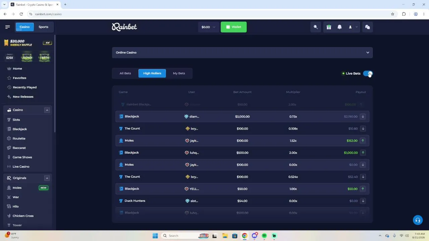Open the gift rewards icon
This screenshot has height=241, width=429.
[329, 27]
